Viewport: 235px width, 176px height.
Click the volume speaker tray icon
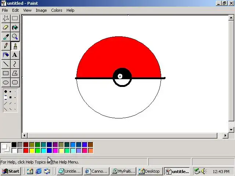click(x=204, y=171)
